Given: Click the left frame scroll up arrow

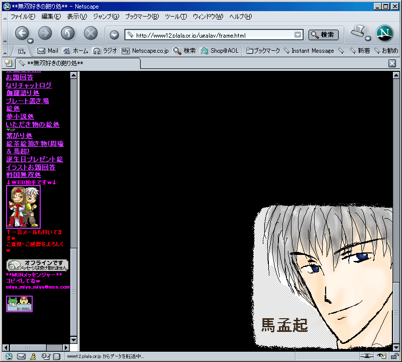Looking at the screenshot, I should 73,75.
